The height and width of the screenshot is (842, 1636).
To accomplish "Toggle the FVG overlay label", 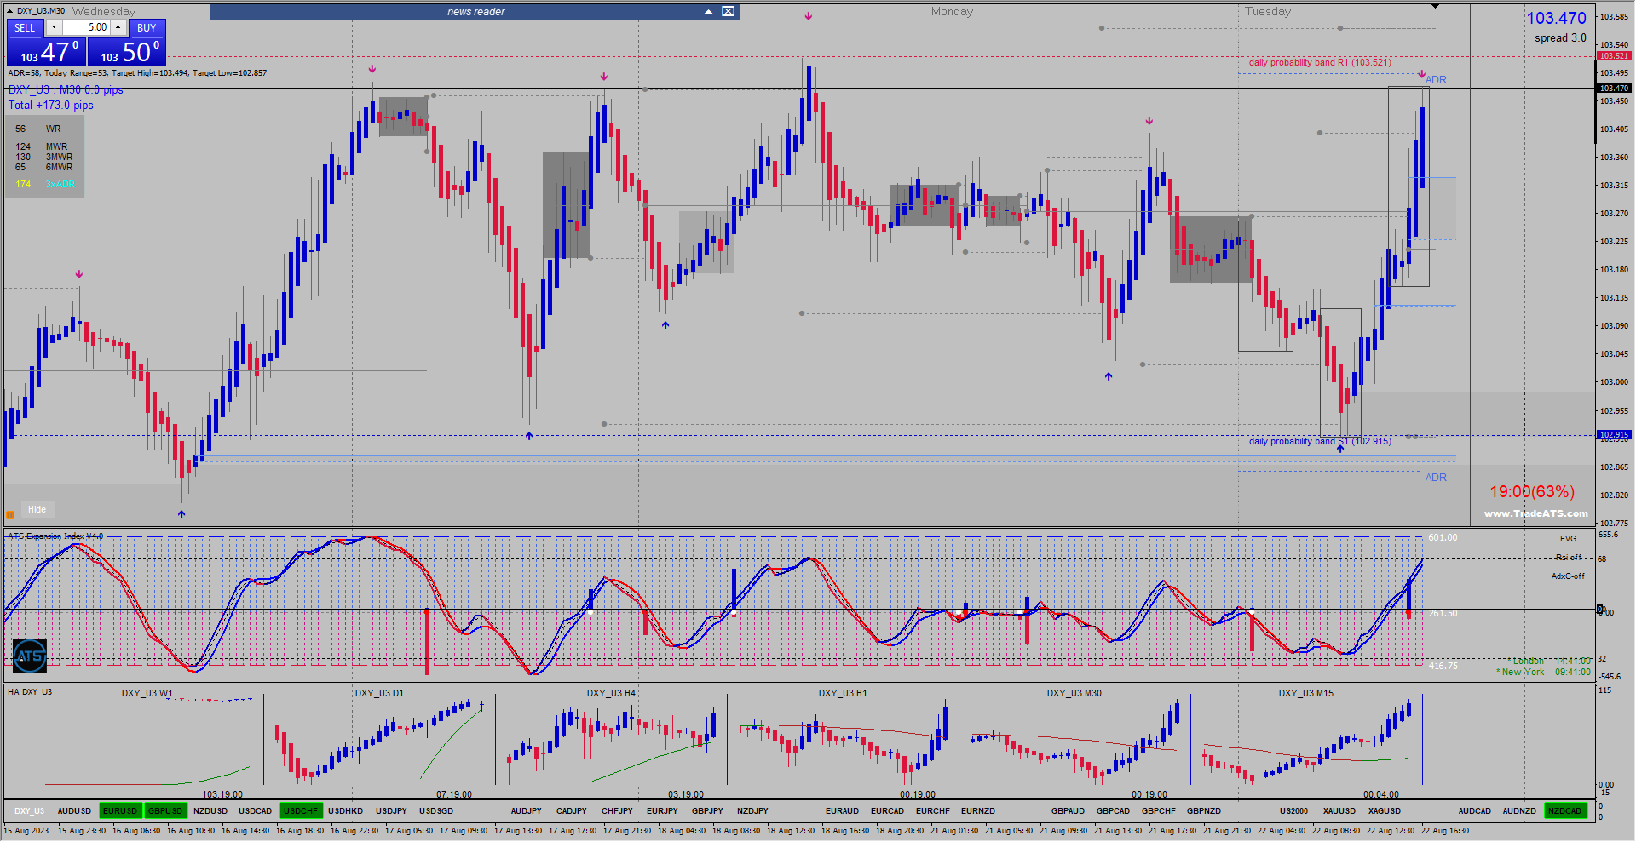I will pyautogui.click(x=1570, y=538).
